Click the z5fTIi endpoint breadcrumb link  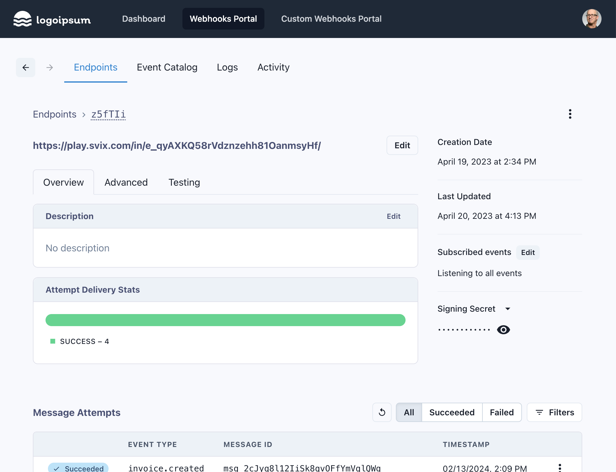point(108,114)
